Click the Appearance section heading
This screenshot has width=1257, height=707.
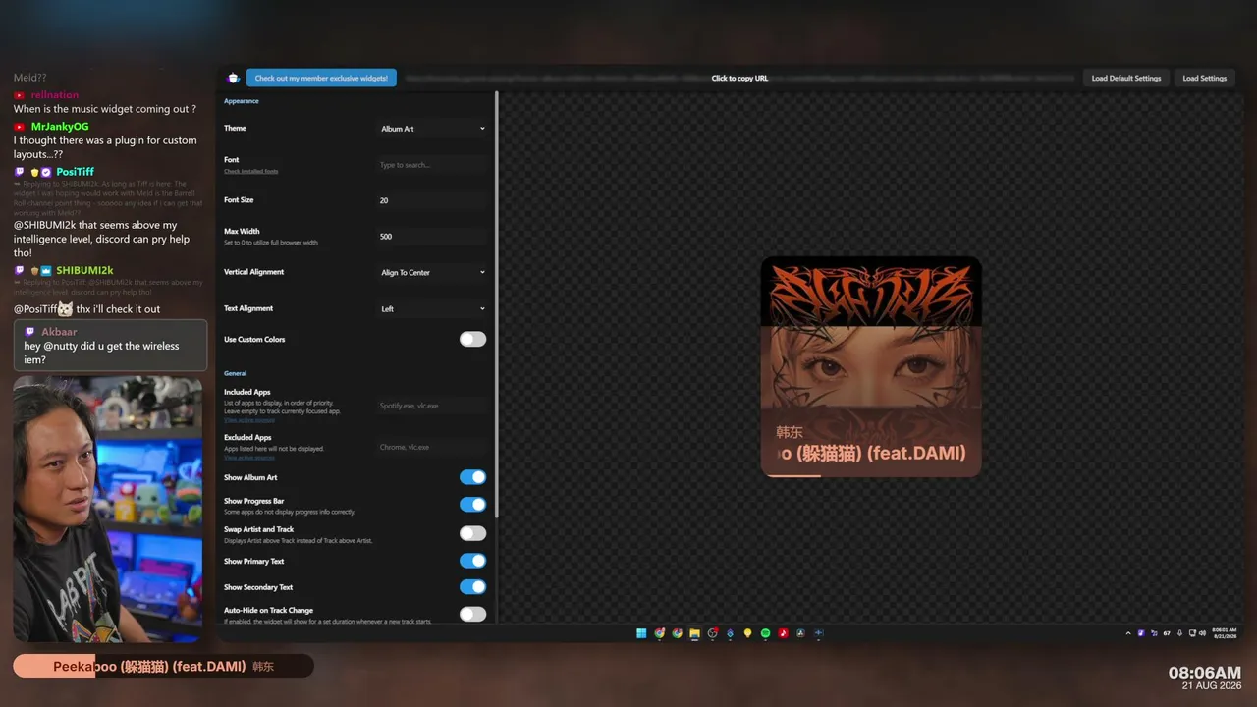(242, 101)
